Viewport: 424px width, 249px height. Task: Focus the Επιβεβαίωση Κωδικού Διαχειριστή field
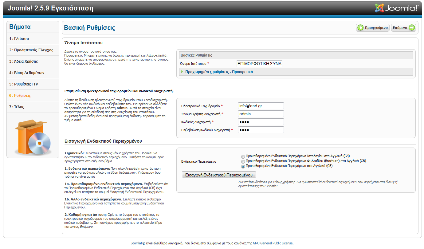pyautogui.click(x=261, y=130)
